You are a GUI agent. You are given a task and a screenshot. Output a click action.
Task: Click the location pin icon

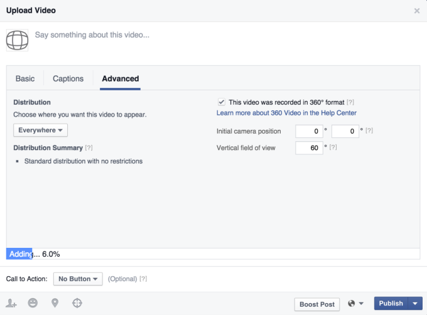point(55,303)
